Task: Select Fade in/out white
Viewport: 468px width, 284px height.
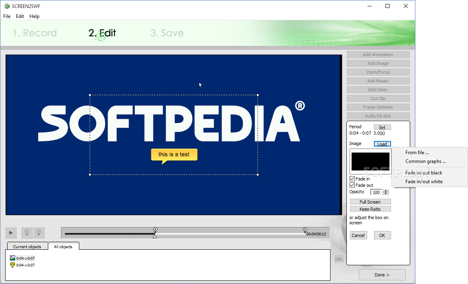Action: tap(424, 182)
